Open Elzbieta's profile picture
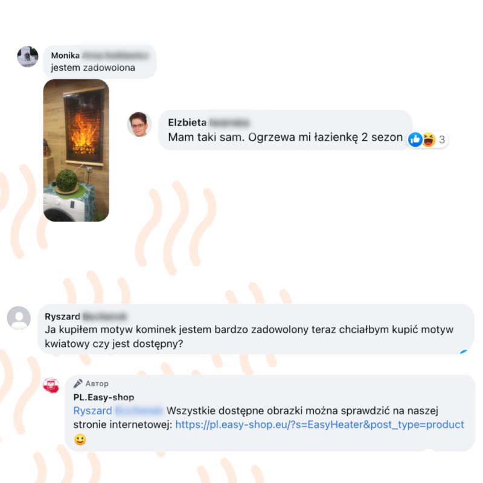483x483 pixels. point(139,124)
